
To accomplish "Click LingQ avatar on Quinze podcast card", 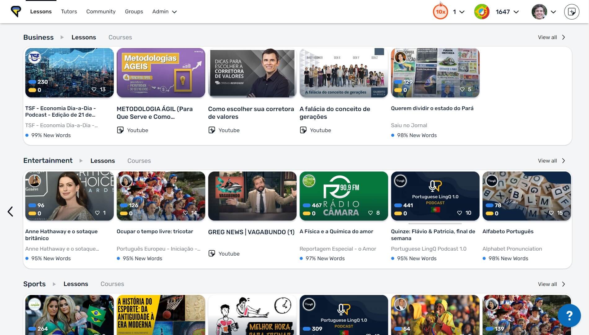I will click(x=400, y=181).
